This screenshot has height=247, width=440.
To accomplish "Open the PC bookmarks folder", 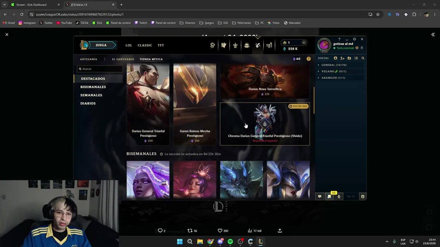I will 260,23.
